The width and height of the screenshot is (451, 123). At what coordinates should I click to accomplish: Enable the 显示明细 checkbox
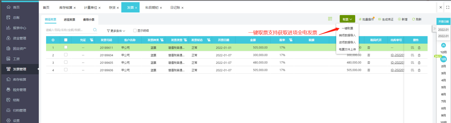click(x=135, y=31)
